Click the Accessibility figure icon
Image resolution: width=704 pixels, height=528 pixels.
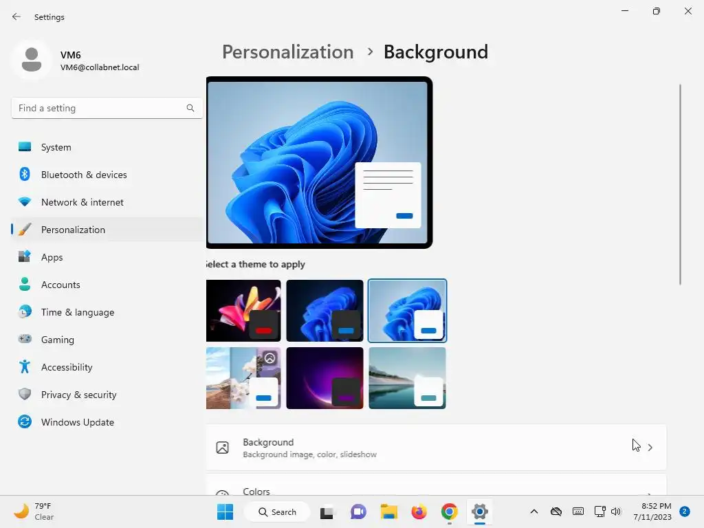(x=25, y=366)
